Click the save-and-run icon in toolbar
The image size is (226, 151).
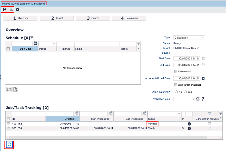(11, 10)
